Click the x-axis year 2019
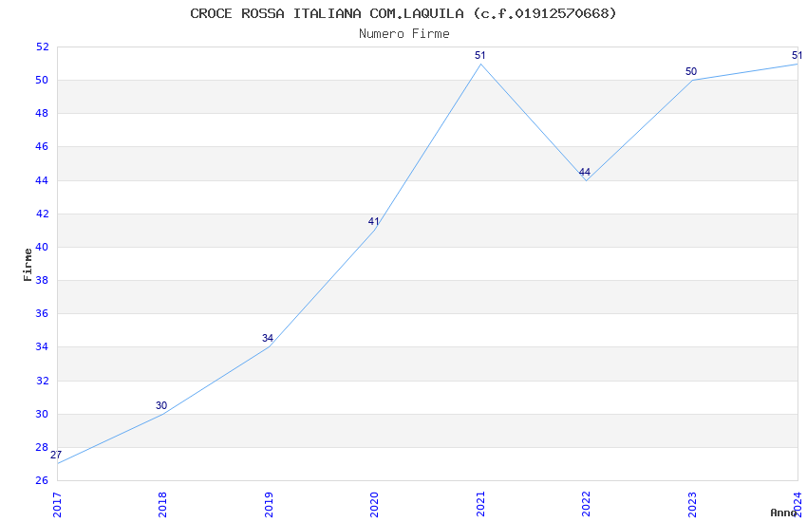This screenshot has width=807, height=522. pyautogui.click(x=269, y=505)
